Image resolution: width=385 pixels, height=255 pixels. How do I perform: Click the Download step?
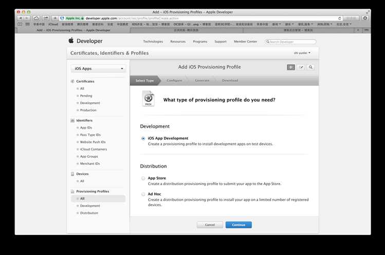[230, 81]
